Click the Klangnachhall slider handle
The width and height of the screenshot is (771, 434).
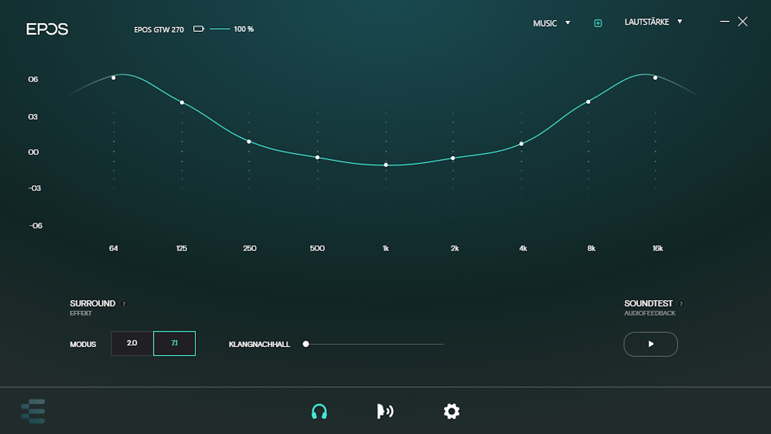pyautogui.click(x=306, y=344)
